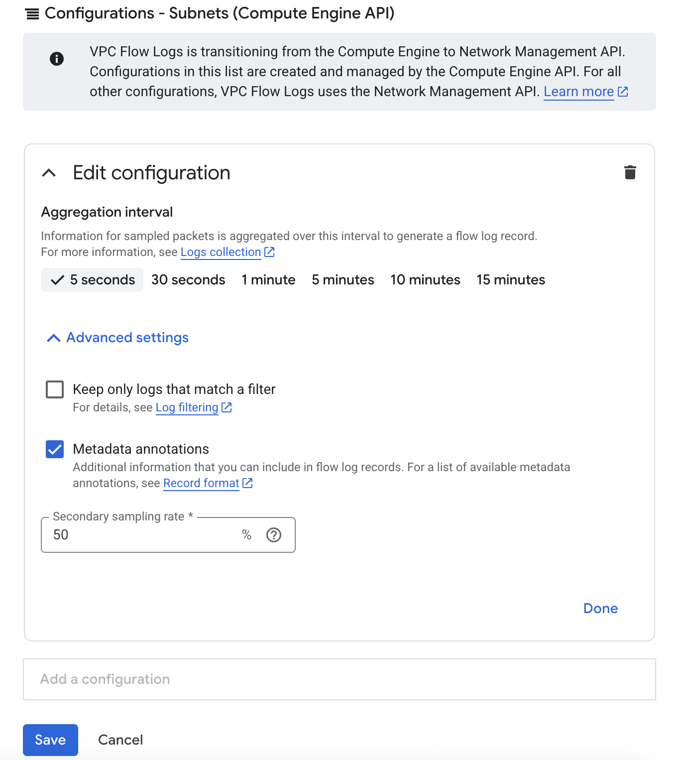This screenshot has width=683, height=760.
Task: Click the external link icon beside Record format
Action: pyautogui.click(x=247, y=483)
